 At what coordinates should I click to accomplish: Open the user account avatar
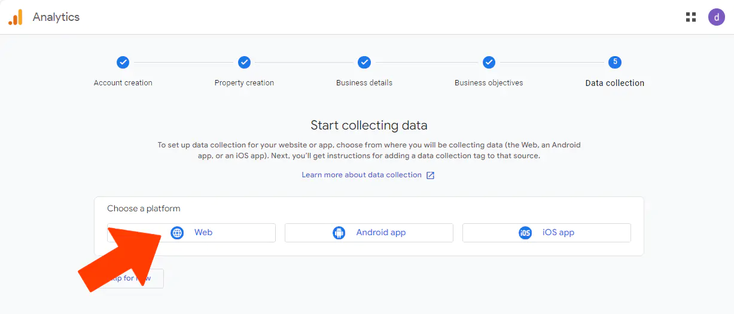pos(716,17)
